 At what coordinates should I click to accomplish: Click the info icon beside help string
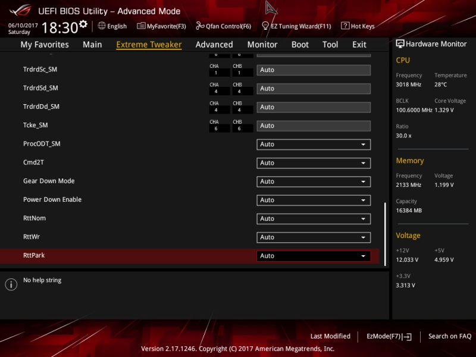[x=11, y=284]
